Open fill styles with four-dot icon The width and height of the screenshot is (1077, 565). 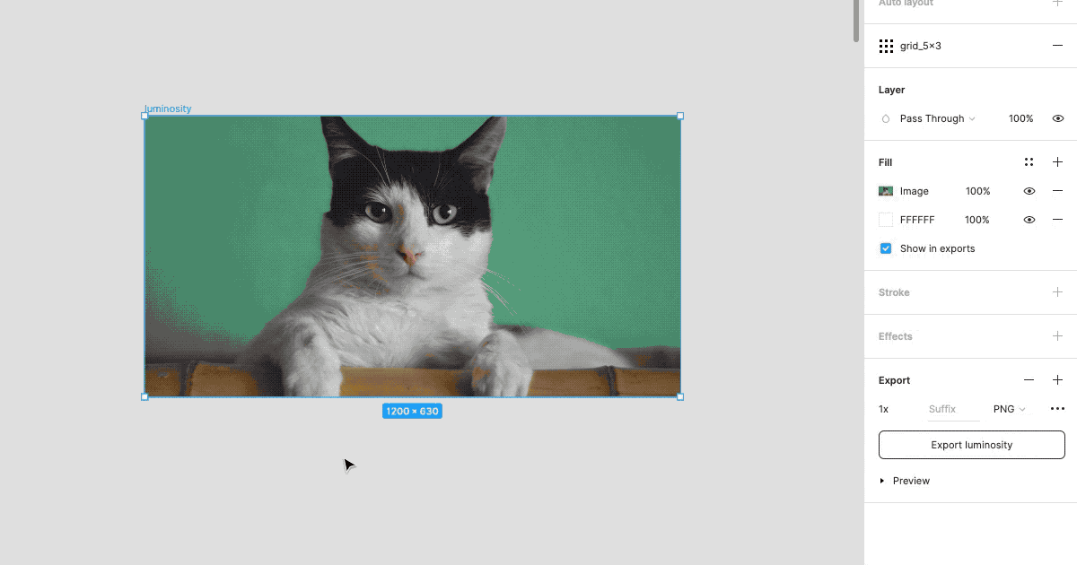pos(1029,162)
